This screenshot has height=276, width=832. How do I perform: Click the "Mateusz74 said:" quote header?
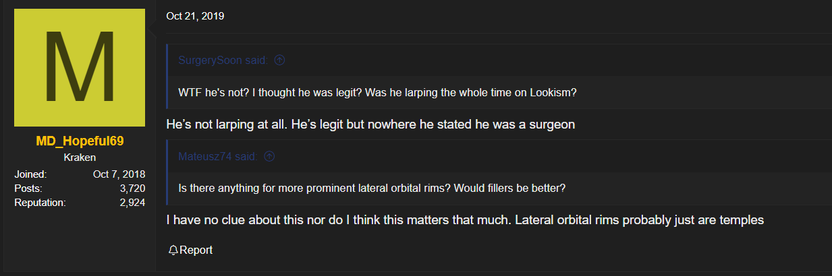[x=217, y=157]
